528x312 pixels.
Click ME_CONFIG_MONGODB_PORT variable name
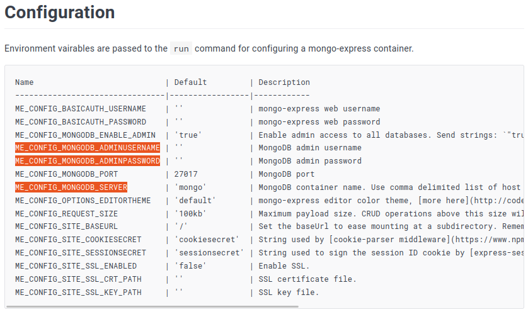pos(66,174)
